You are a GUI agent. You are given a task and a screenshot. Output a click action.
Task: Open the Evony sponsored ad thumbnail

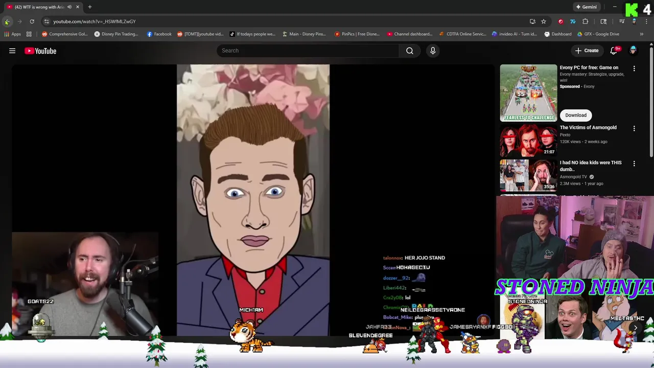click(528, 93)
